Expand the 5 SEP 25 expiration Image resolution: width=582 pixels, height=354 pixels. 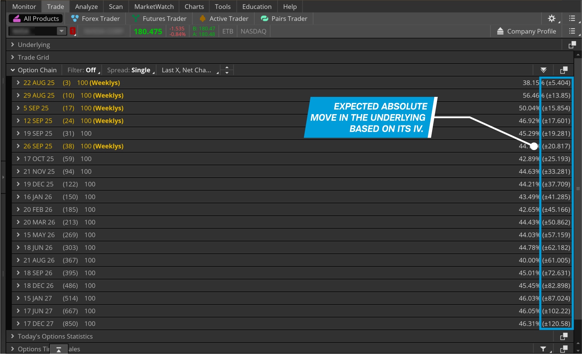[18, 108]
